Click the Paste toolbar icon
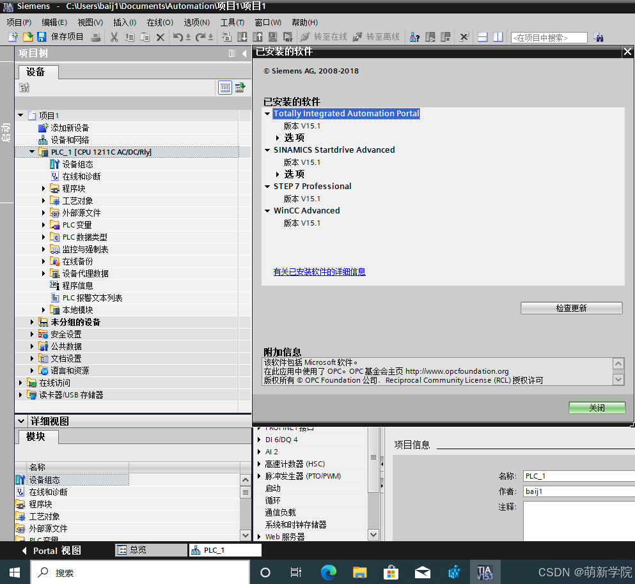This screenshot has width=635, height=584. [145, 37]
